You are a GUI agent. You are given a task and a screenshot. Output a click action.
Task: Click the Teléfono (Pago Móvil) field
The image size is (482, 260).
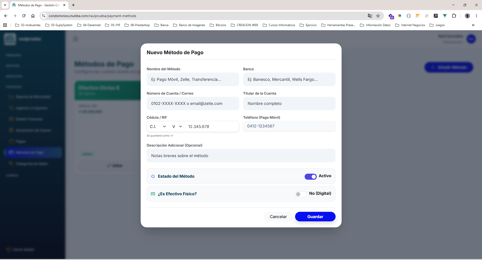click(289, 126)
